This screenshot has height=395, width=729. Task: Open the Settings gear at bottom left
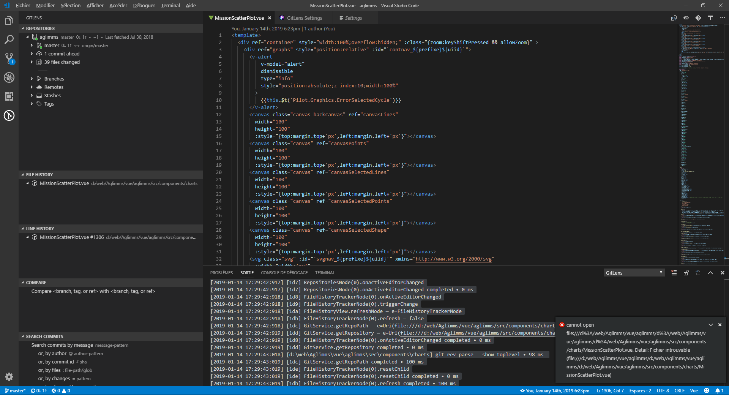click(x=9, y=377)
